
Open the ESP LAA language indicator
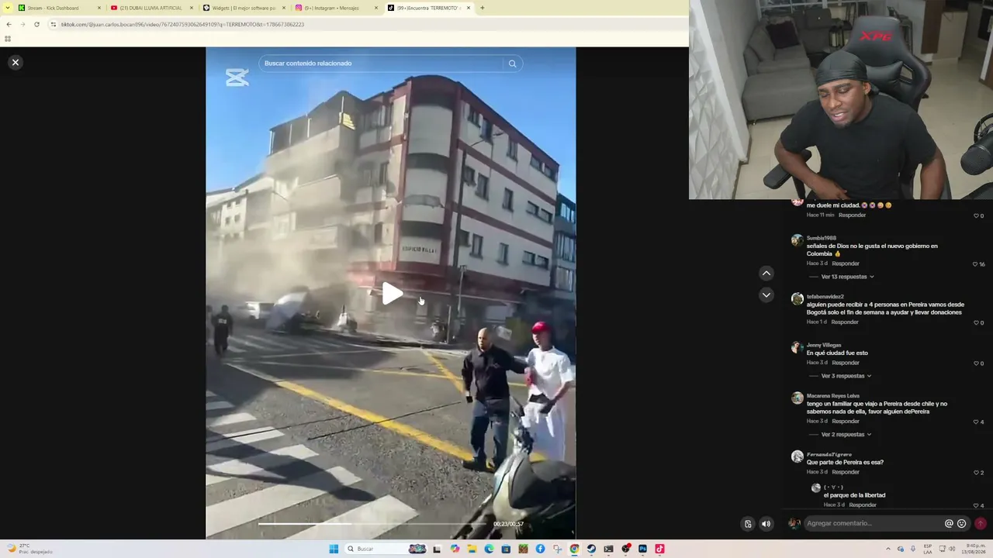tap(928, 549)
